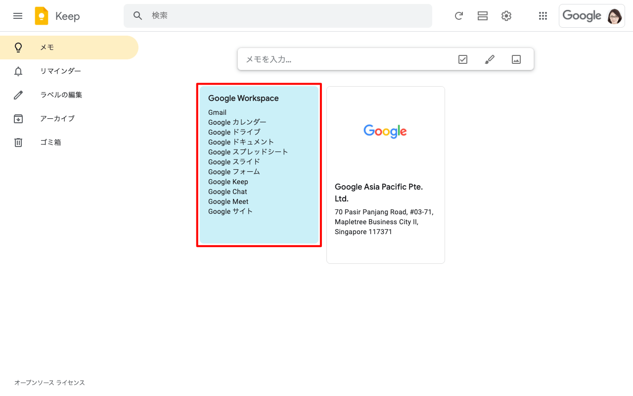Click Google Asia Pacific Pte. Ltd. title

coord(379,193)
